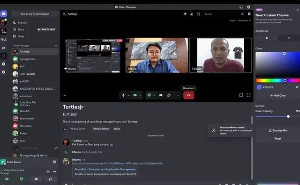Image resolution: width=300 pixels, height=185 pixels.
Task: Mute the microphone in the call controls
Action: [x=123, y=95]
